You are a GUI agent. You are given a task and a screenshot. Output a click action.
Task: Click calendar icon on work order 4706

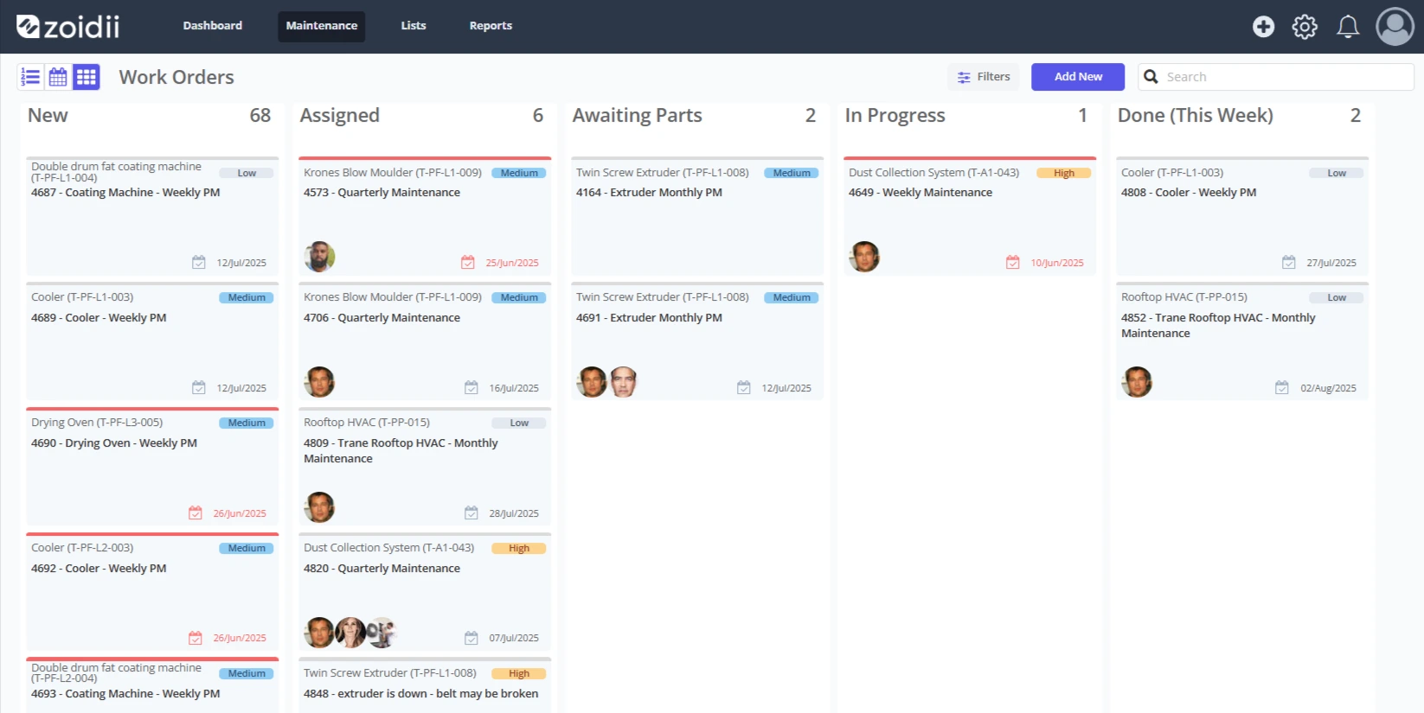click(471, 387)
